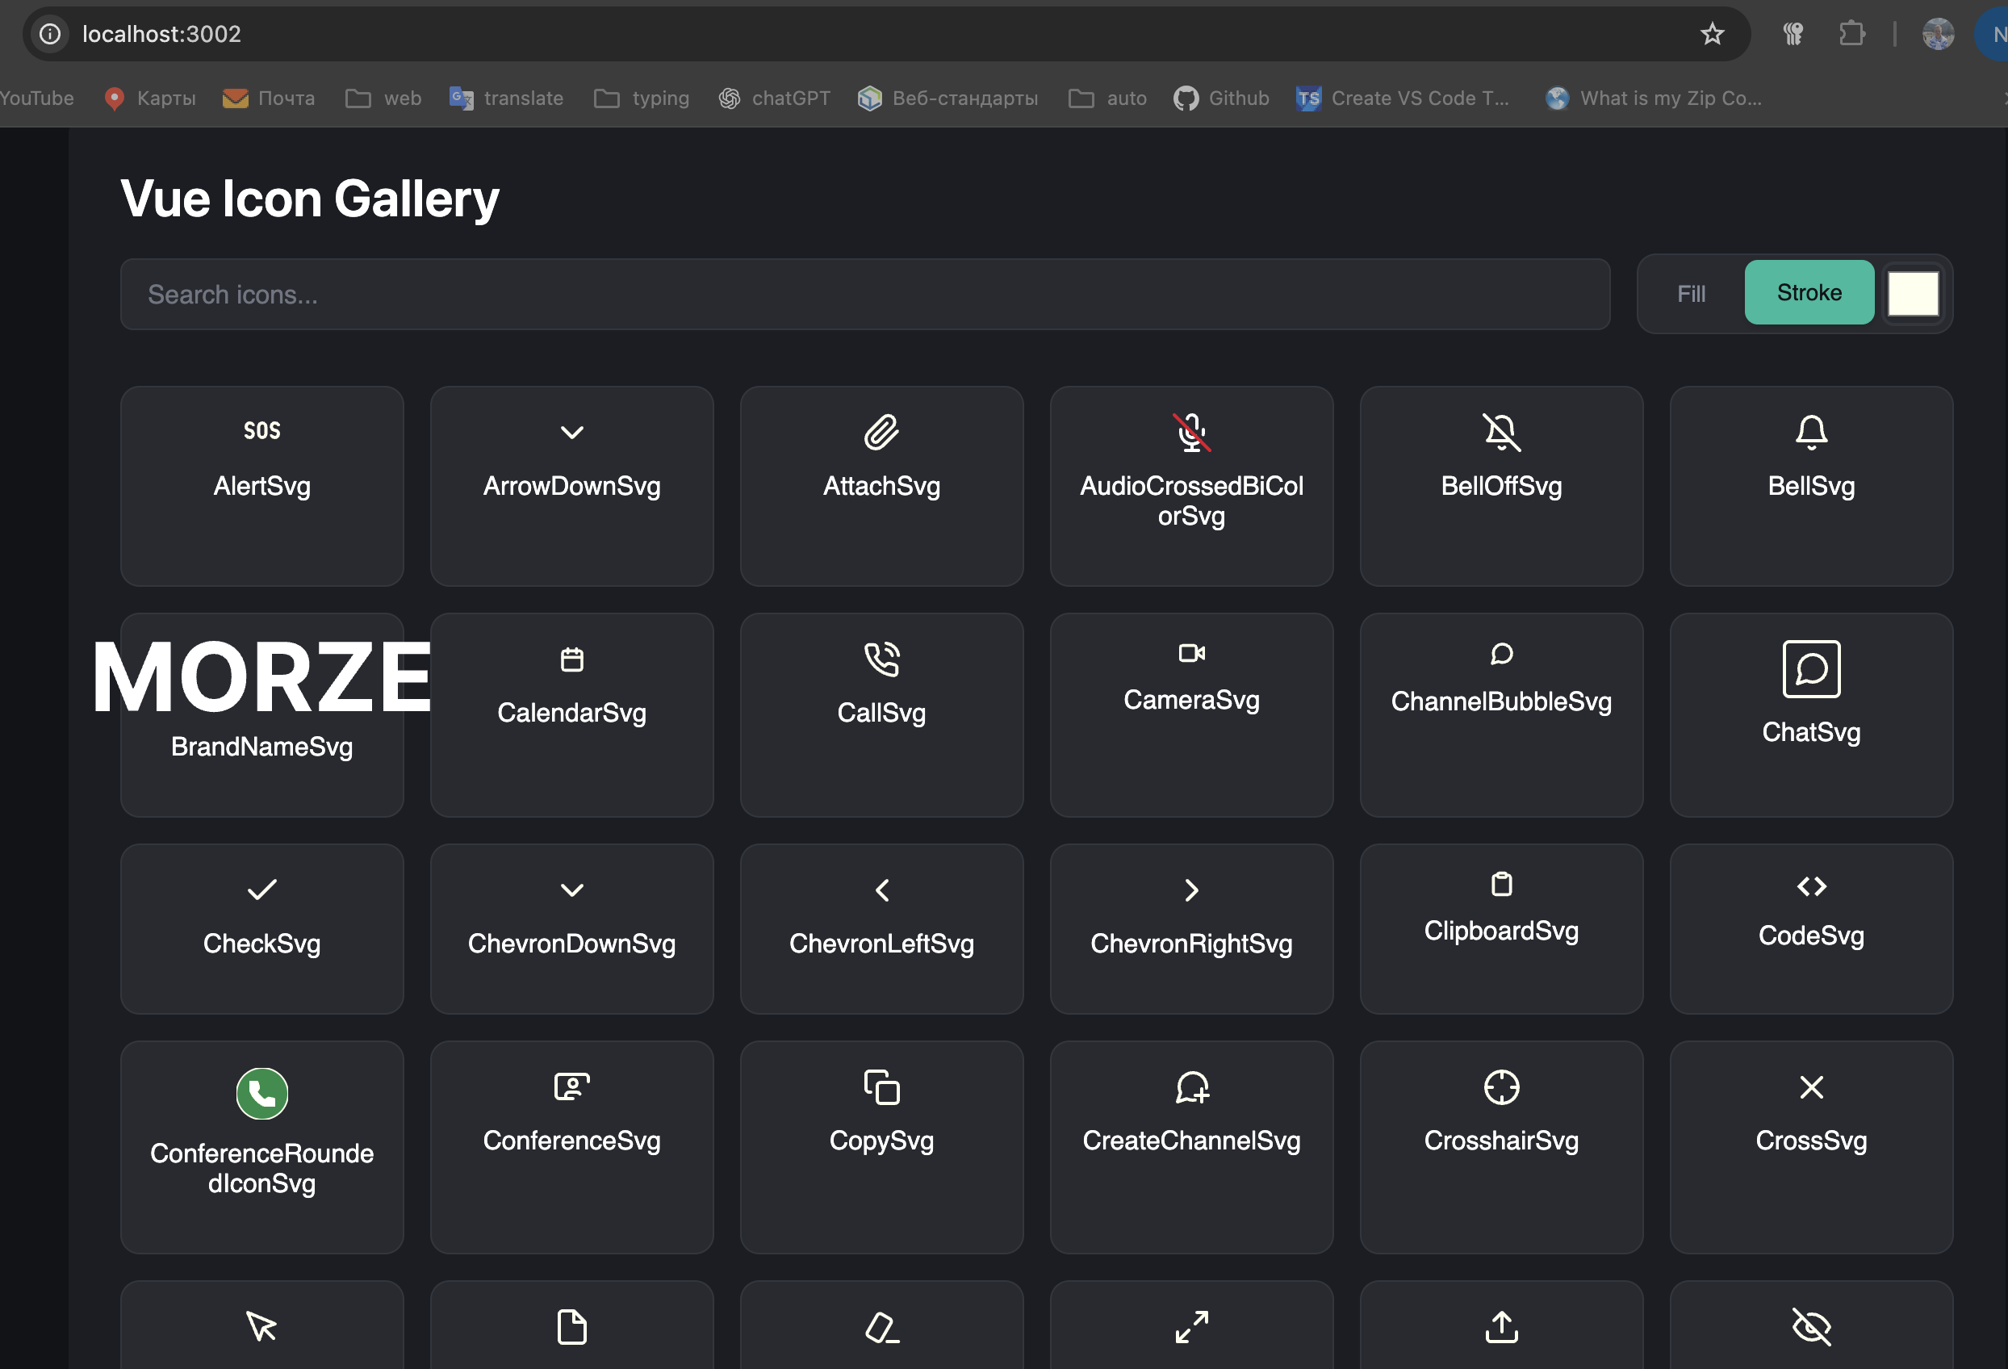Select the CreateChannelSvg bubble-plus icon
The image size is (2008, 1369).
[1191, 1087]
